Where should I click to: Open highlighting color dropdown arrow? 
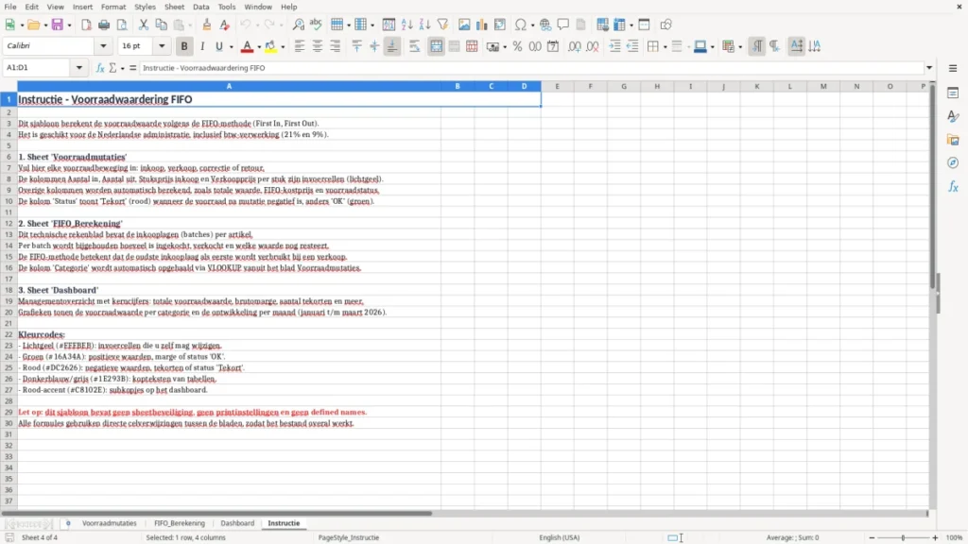(283, 47)
